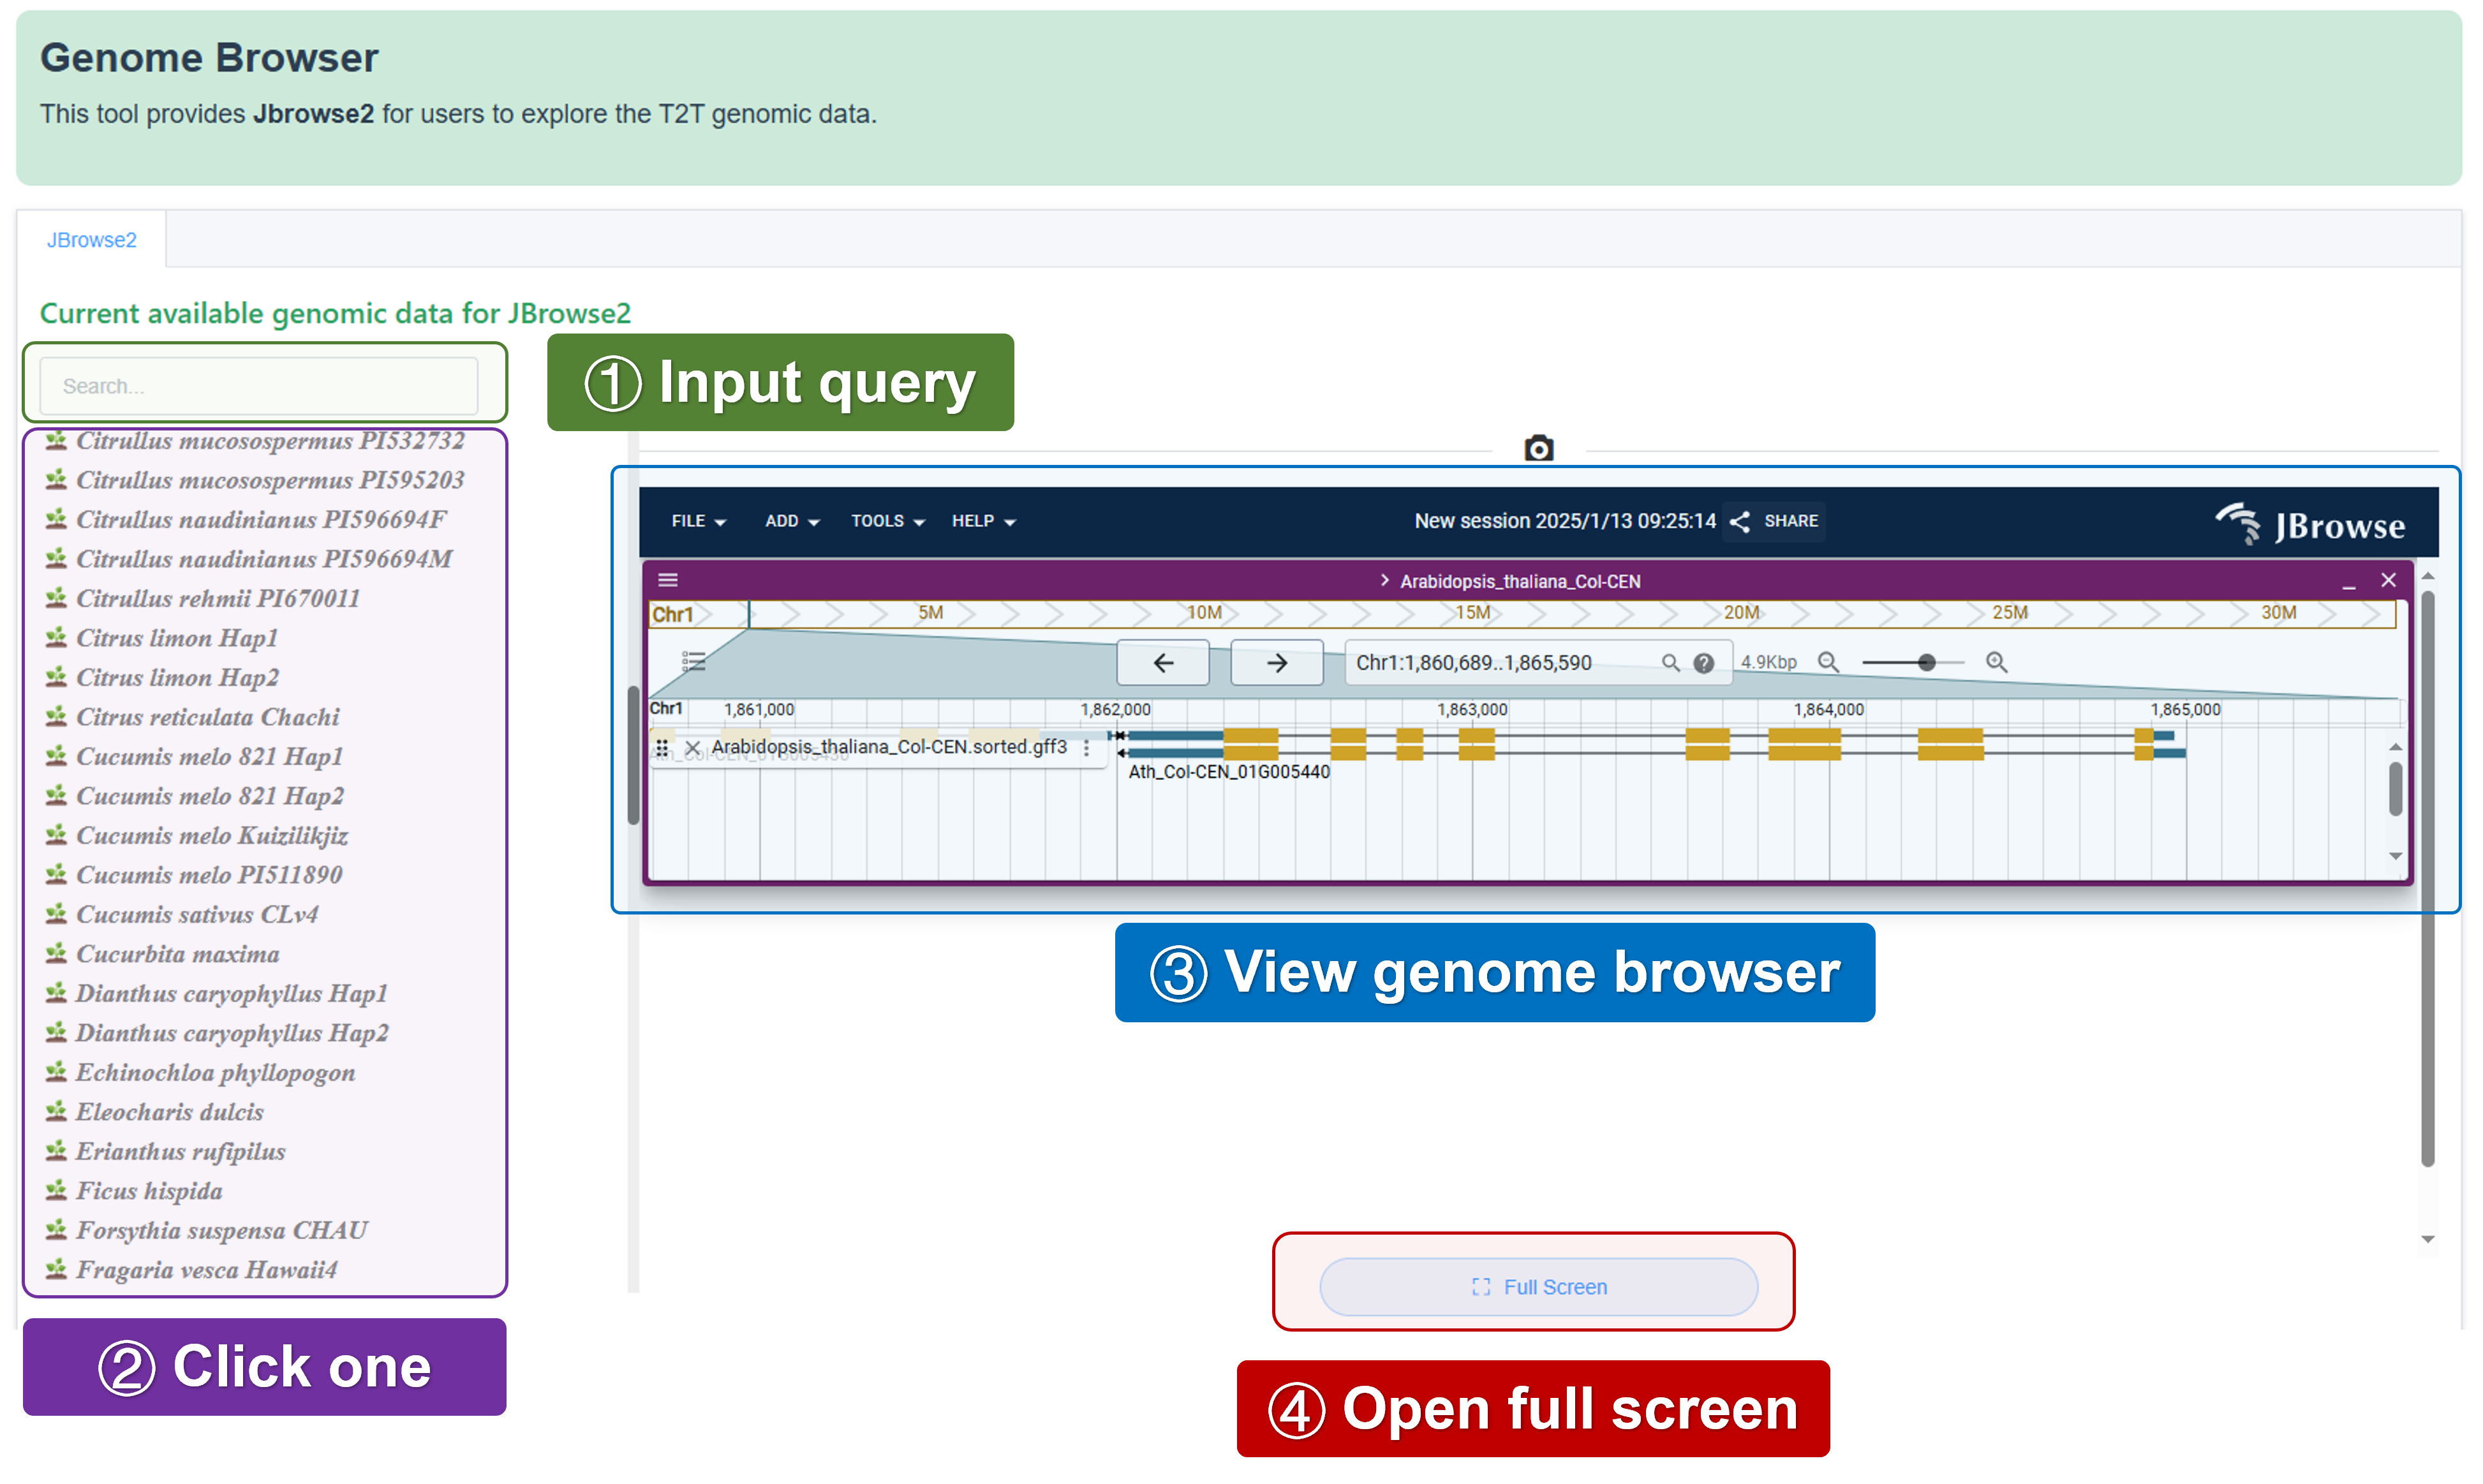2483x1484 pixels.
Task: Click the SHARE session button
Action: click(1775, 521)
